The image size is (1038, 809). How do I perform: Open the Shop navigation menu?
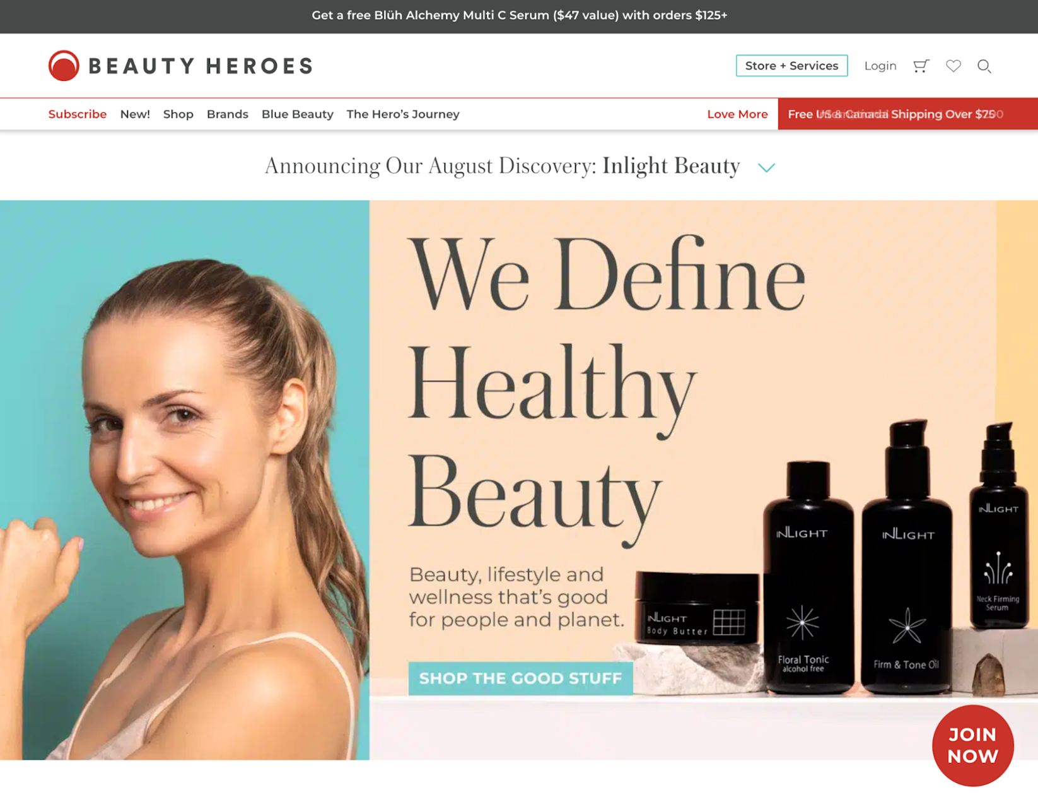[178, 114]
